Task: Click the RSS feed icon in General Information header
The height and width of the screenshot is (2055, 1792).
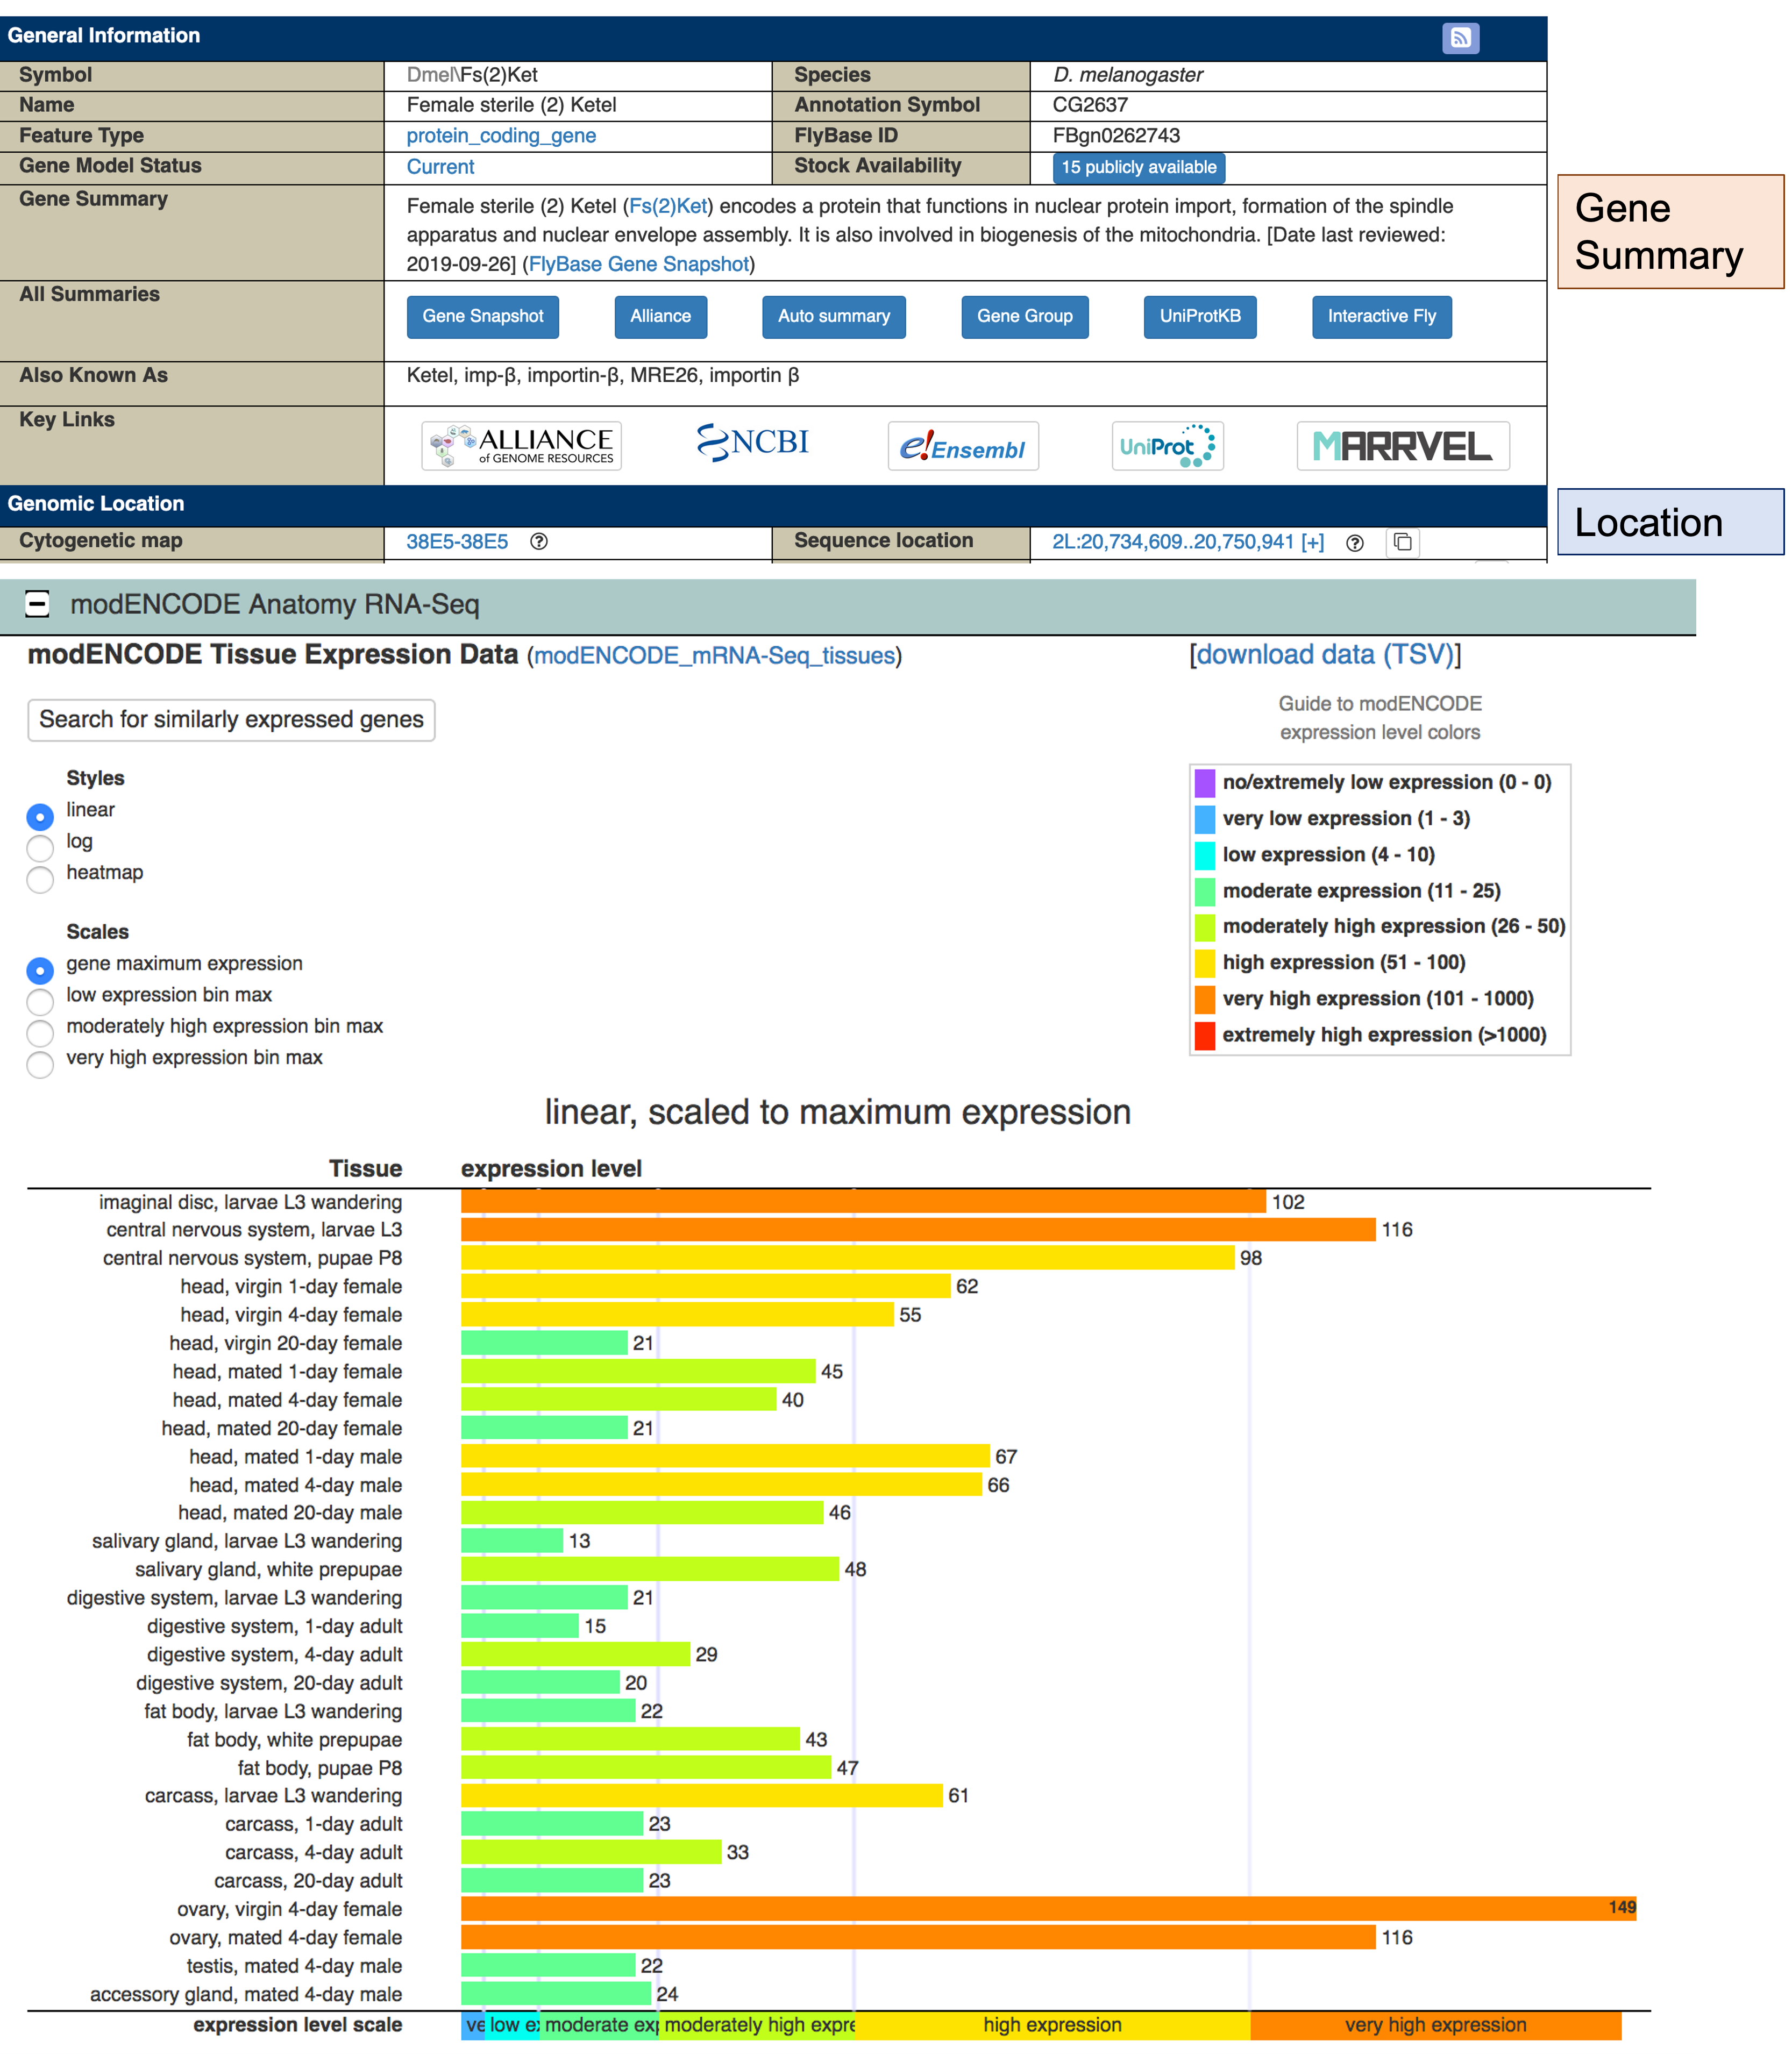Action: point(1460,38)
